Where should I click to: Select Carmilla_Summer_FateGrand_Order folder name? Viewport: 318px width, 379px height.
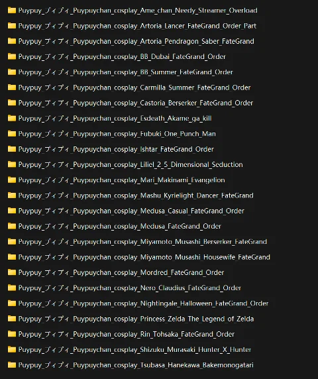134,87
